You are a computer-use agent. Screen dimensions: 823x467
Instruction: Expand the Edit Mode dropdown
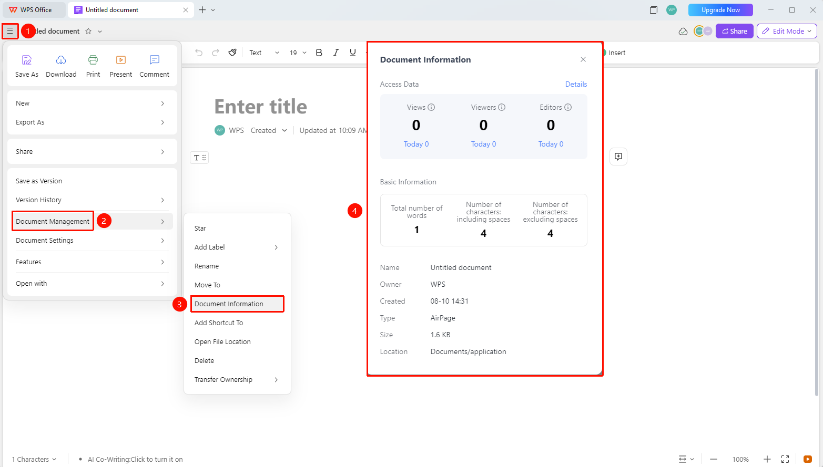[x=787, y=31]
